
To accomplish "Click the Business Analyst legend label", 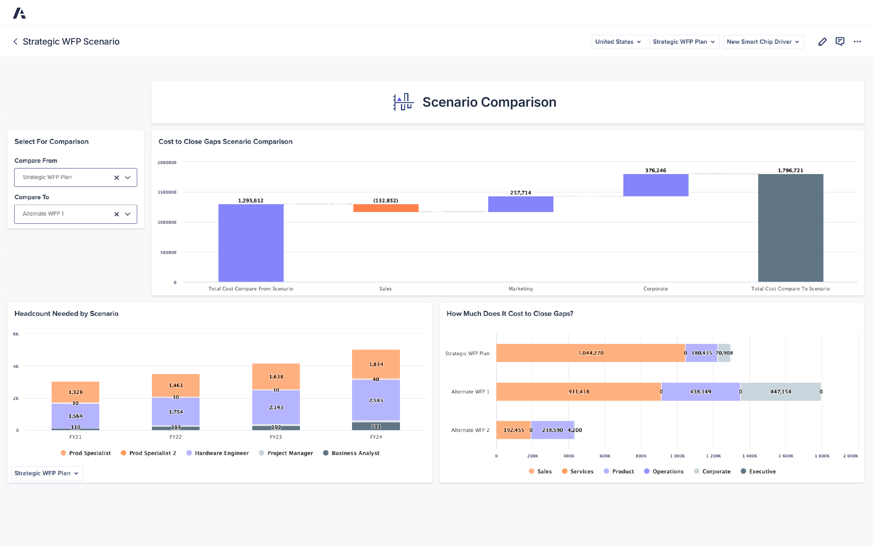I will [355, 453].
